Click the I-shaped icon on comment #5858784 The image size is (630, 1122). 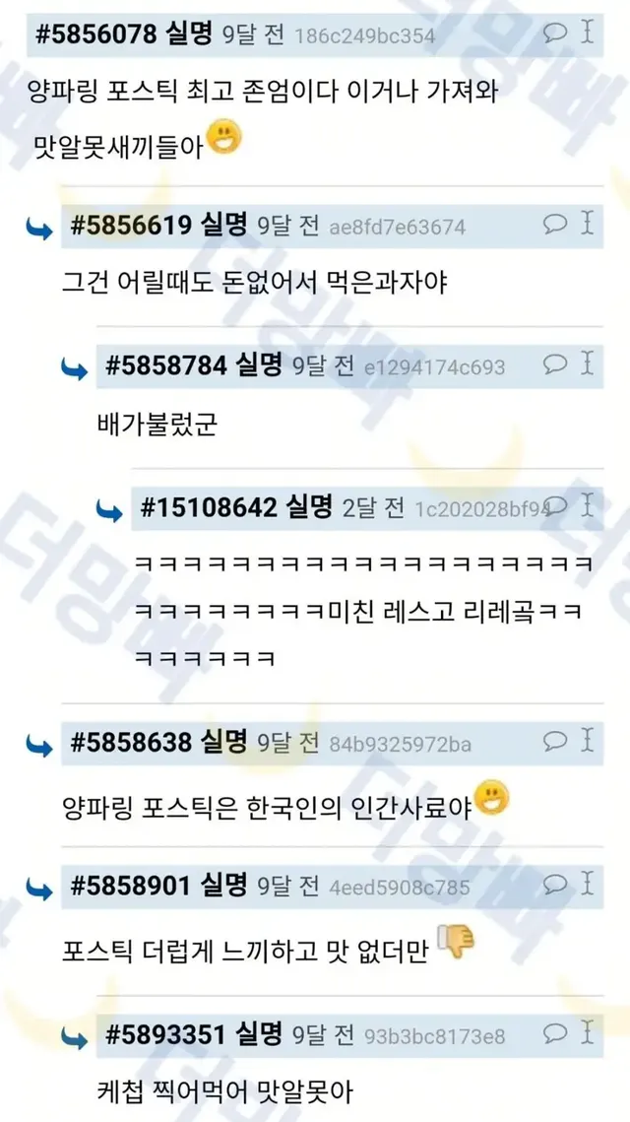pyautogui.click(x=587, y=363)
